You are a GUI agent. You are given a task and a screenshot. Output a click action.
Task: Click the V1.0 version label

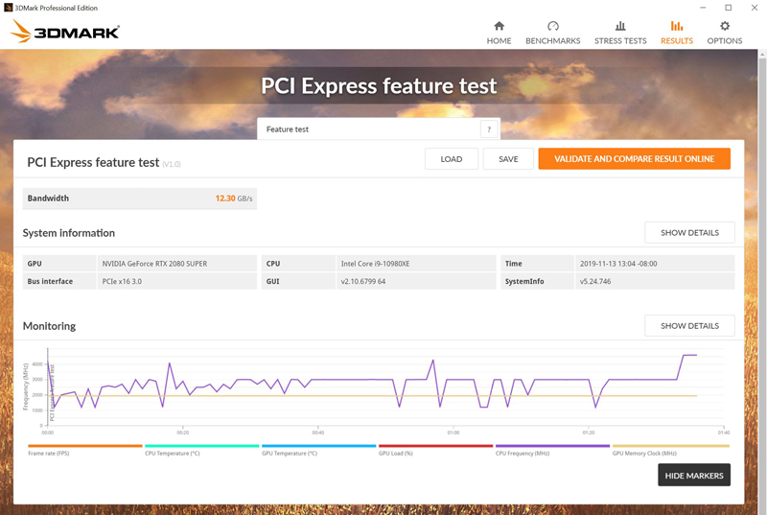point(172,164)
